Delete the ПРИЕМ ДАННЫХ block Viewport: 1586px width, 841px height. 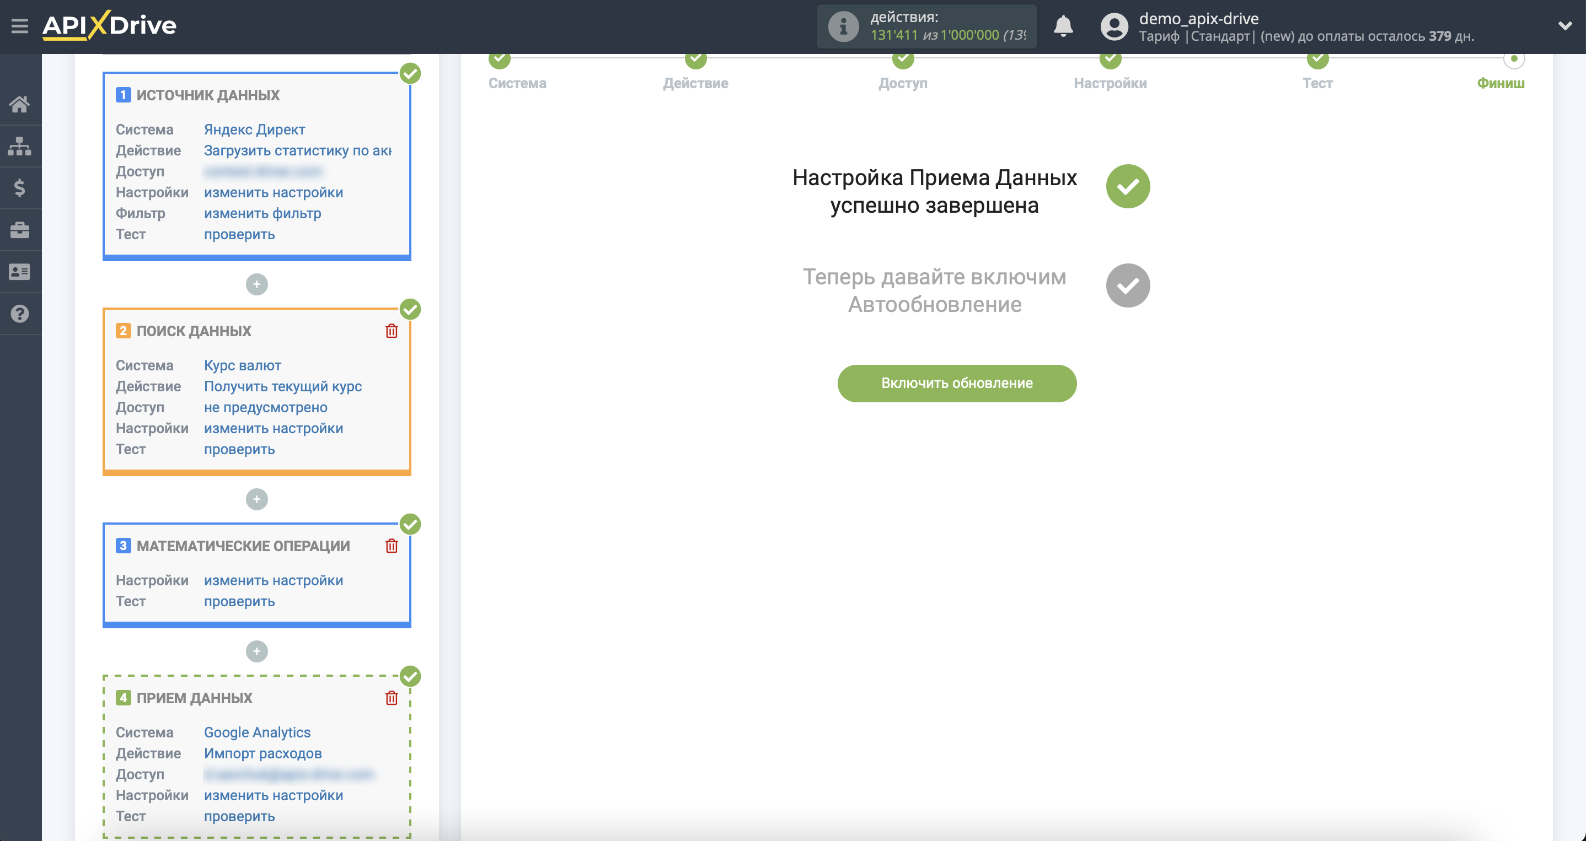pos(392,698)
